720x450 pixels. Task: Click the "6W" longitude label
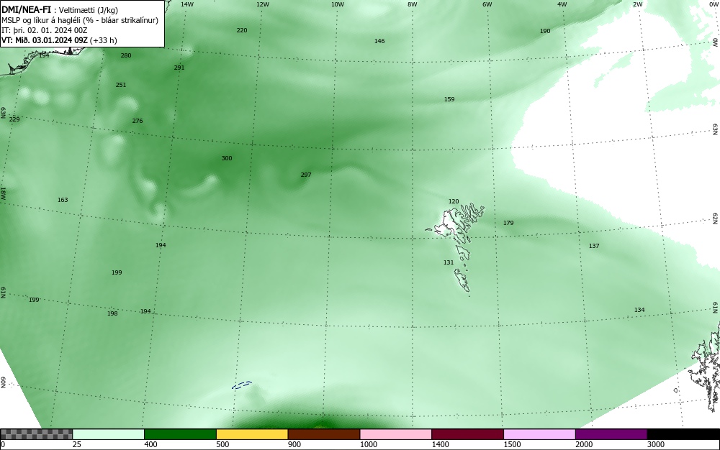pos(487,4)
